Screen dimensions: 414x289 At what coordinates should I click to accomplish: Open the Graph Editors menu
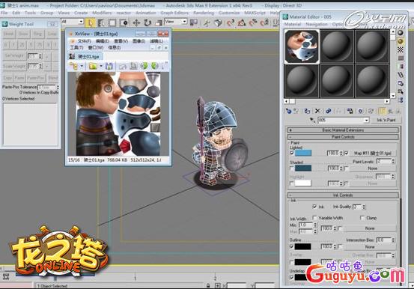coord(174,13)
